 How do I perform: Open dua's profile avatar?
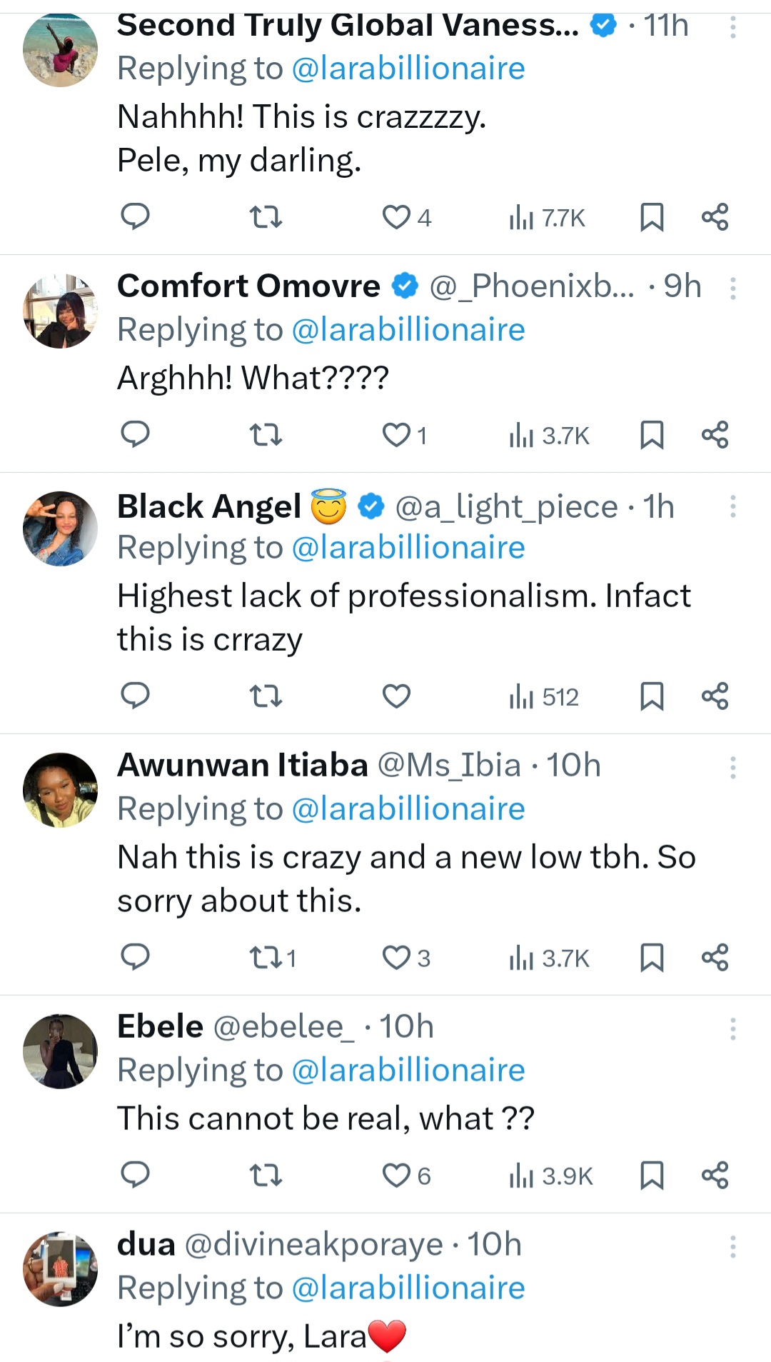61,1268
